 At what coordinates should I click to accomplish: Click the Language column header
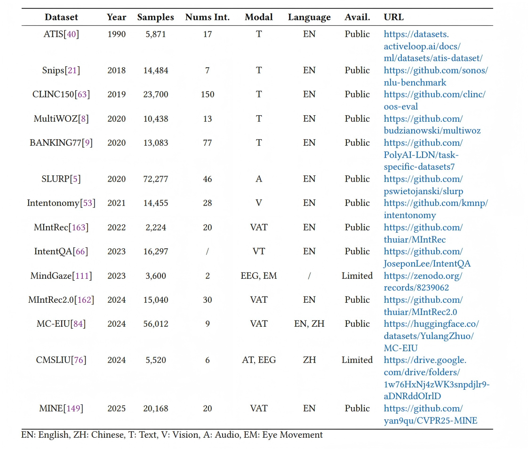click(x=309, y=17)
